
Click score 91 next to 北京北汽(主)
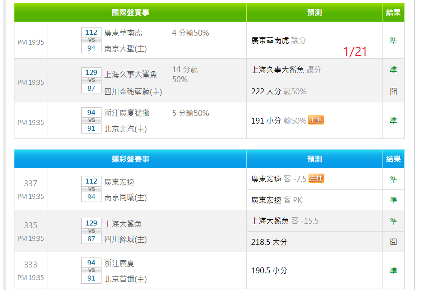92,128
